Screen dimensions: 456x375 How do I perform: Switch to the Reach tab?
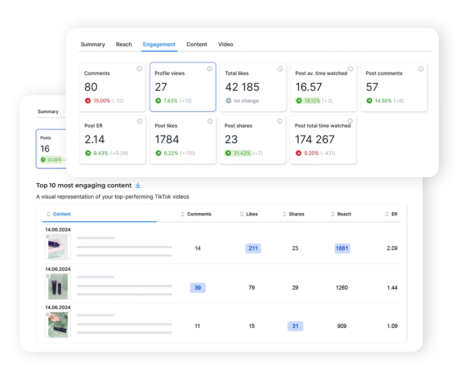(x=124, y=44)
